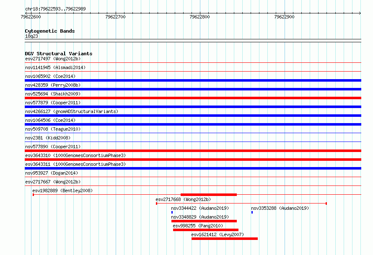Open variant esv2717497 (Wong2012b)
The width and height of the screenshot is (373, 255).
click(53, 59)
